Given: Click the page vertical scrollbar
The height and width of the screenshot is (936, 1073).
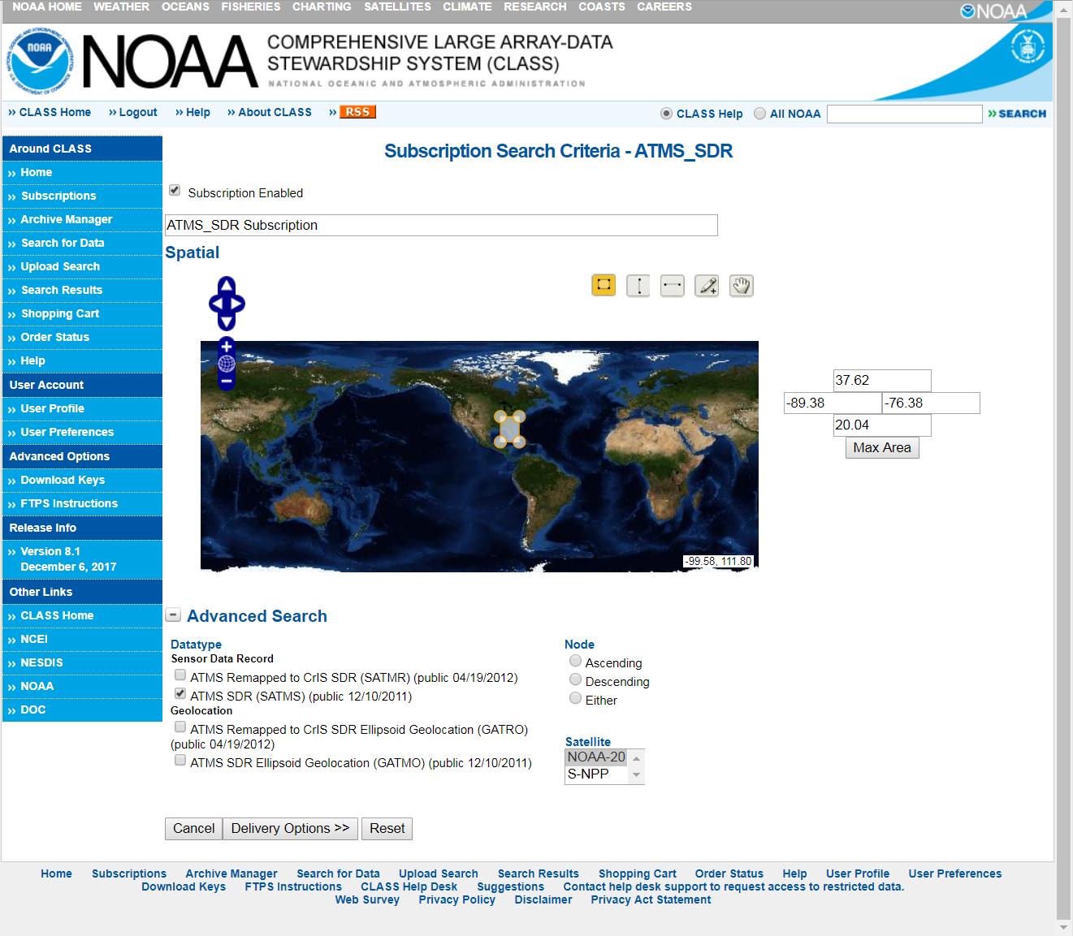Looking at the screenshot, I should click(x=1063, y=468).
